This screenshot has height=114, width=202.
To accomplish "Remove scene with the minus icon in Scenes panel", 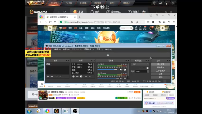I will pyautogui.click(x=52, y=77).
